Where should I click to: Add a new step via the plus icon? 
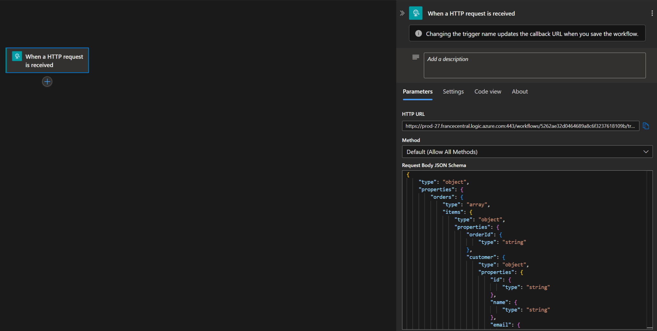point(47,82)
